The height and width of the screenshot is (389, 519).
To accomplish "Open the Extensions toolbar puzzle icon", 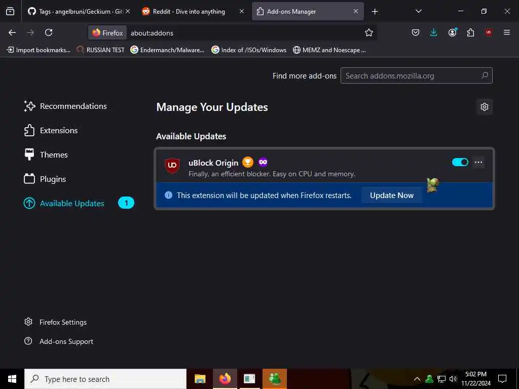I will pyautogui.click(x=470, y=32).
